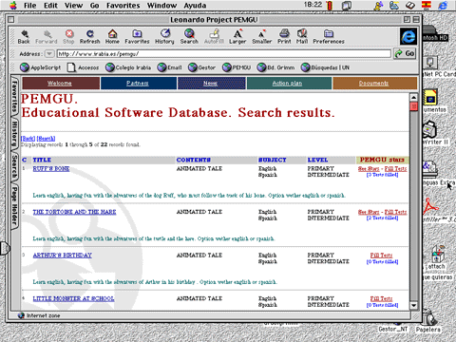Open the Bd. Grimm favorites link
456x342 pixels.
pos(275,67)
